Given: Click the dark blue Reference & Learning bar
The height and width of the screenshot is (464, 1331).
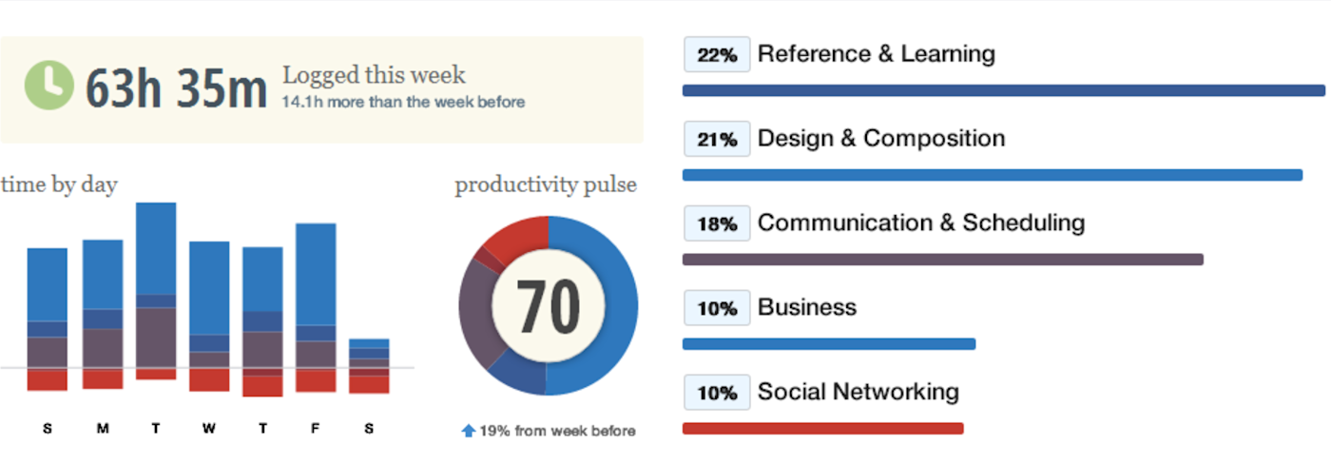Looking at the screenshot, I should [x=1004, y=90].
